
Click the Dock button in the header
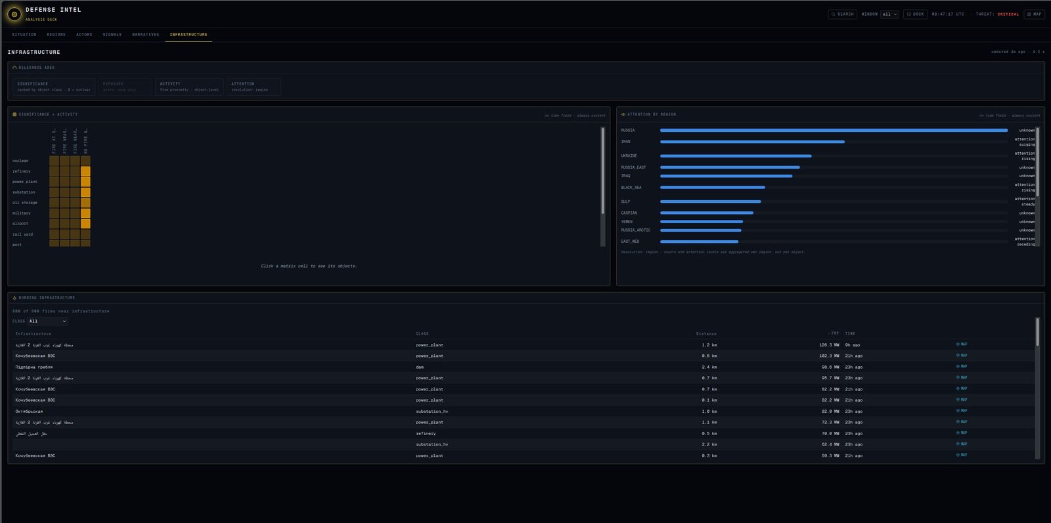tap(915, 14)
